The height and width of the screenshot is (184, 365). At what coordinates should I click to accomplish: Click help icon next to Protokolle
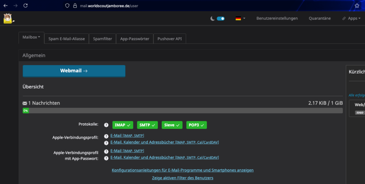[x=106, y=125]
